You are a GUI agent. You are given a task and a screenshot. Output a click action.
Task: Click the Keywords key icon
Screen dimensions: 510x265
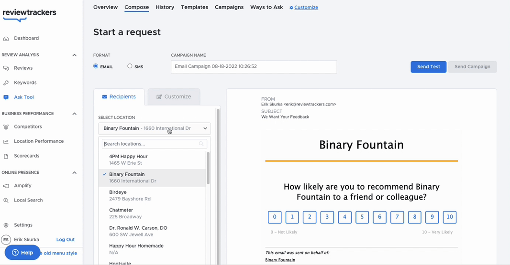(6, 83)
